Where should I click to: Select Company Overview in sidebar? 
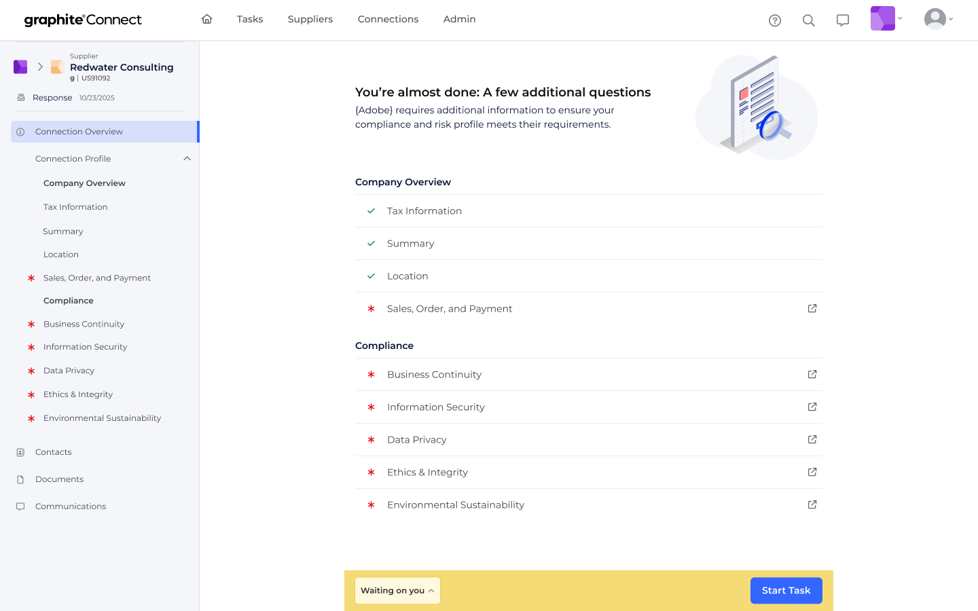tap(84, 183)
